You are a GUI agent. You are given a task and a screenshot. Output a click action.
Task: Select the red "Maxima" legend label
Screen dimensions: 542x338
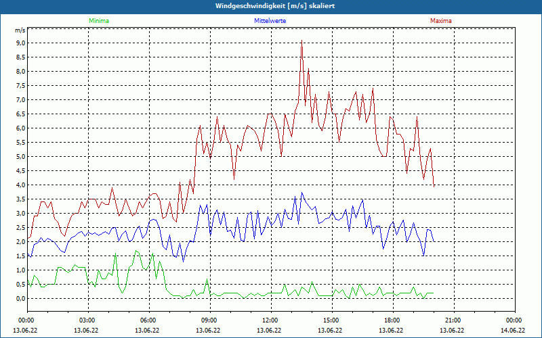click(x=441, y=21)
